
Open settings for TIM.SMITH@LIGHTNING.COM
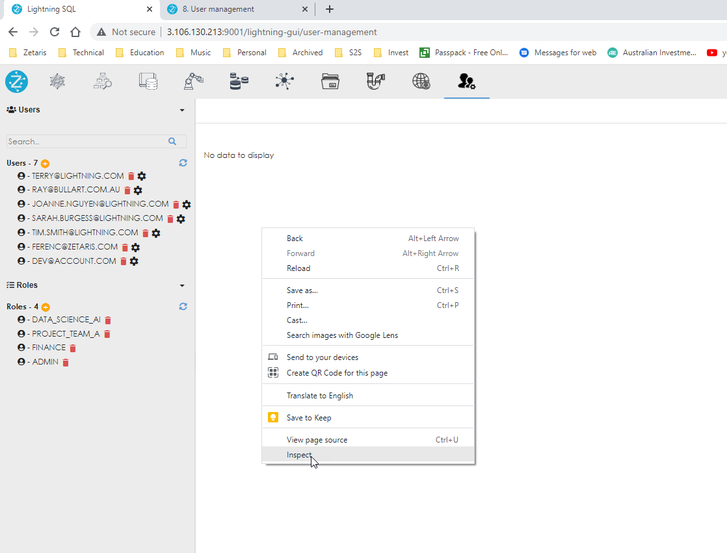click(x=156, y=233)
